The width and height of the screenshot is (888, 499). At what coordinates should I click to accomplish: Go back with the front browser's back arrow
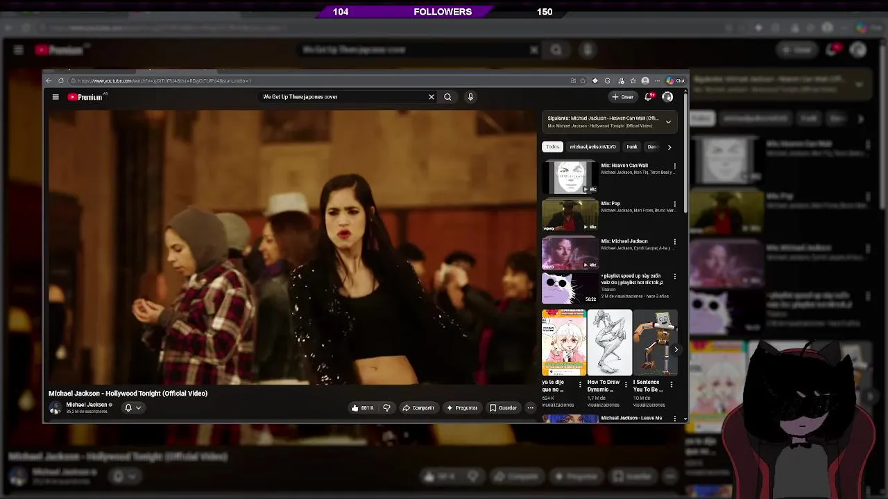coord(49,80)
